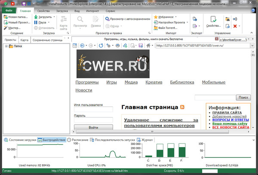Refresh the page in the built-in browser
This screenshot has height=175, width=258.
click(100, 46)
